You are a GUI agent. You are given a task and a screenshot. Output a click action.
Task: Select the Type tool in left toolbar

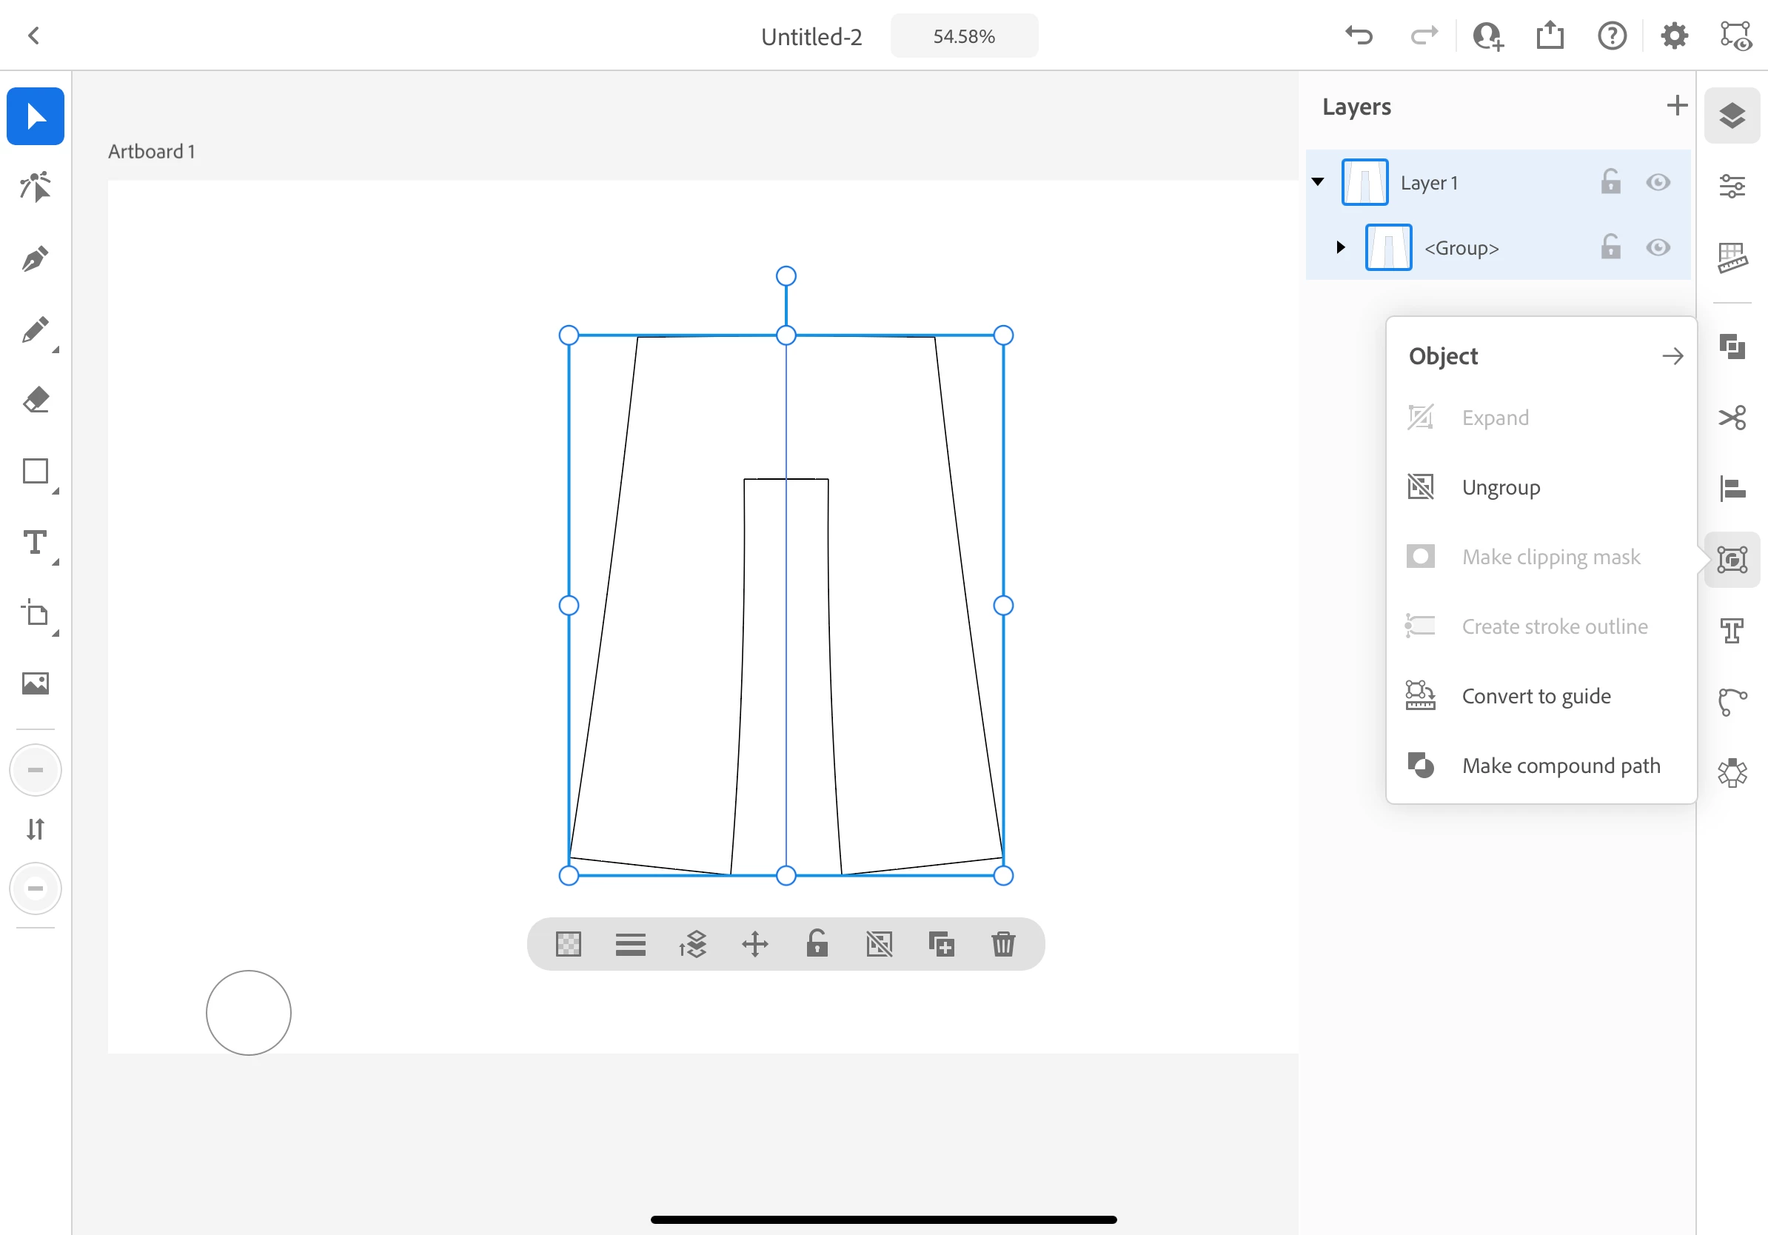point(36,543)
